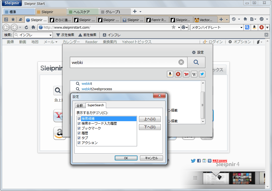Click Rakuten icon in SuperSearch panel

178,74
